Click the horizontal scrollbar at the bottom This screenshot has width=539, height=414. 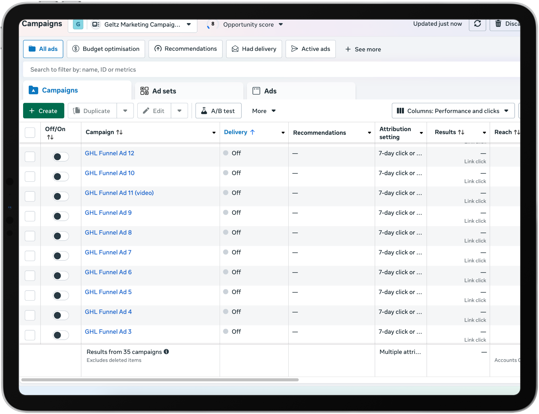(x=160, y=380)
